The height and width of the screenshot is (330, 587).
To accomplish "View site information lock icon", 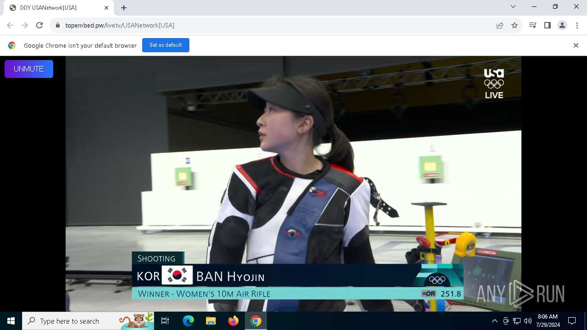I will (x=58, y=25).
